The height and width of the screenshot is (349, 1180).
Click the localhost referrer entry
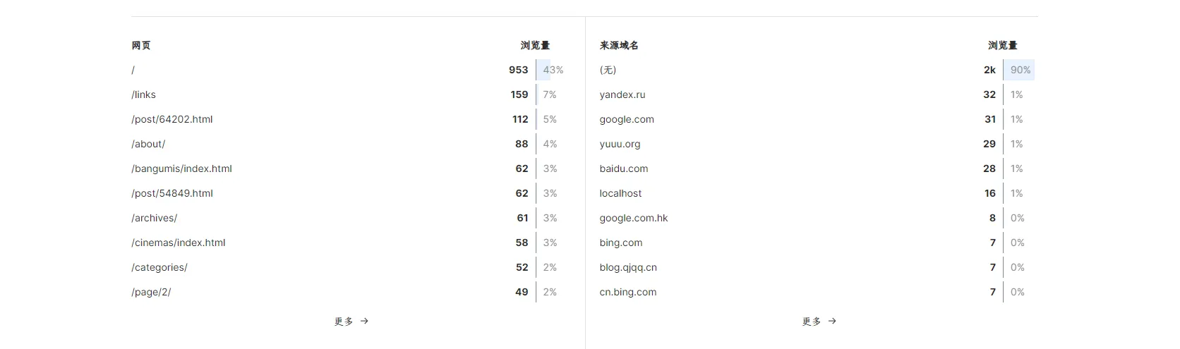point(621,193)
